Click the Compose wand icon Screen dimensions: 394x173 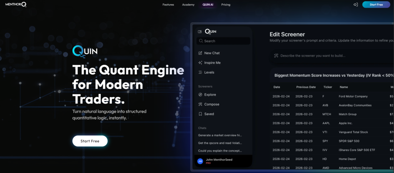tap(200, 104)
